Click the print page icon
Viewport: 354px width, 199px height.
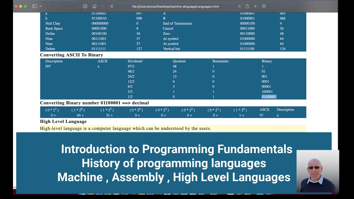click(x=85, y=6)
